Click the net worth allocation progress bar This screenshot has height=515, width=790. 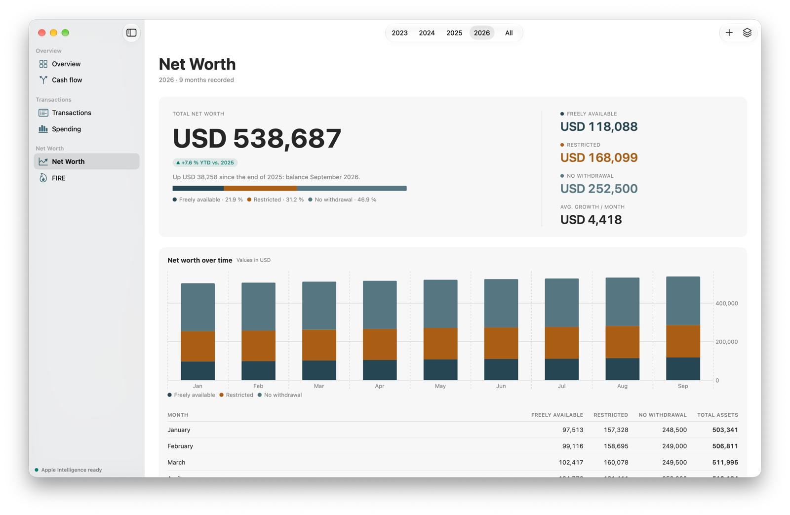[289, 188]
